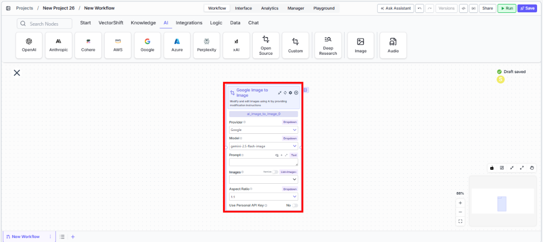Click the node's refresh icon
The image size is (543, 242).
[285, 93]
